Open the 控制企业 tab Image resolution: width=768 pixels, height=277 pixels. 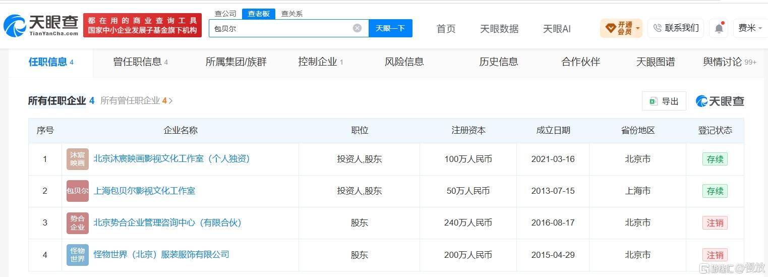click(x=321, y=62)
